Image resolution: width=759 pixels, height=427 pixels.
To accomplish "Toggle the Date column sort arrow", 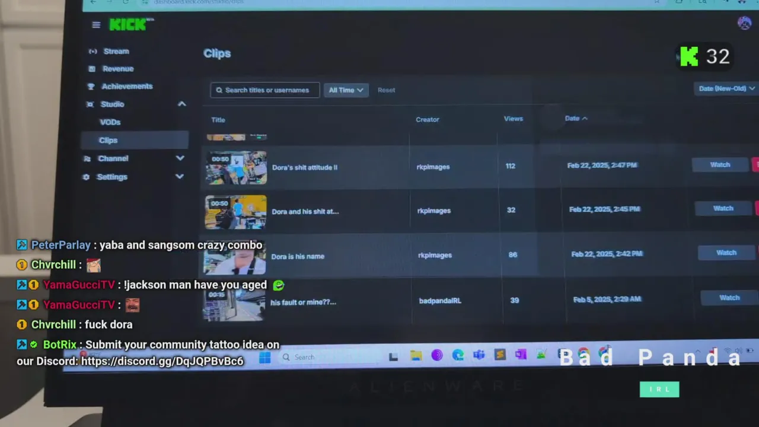I will point(585,119).
